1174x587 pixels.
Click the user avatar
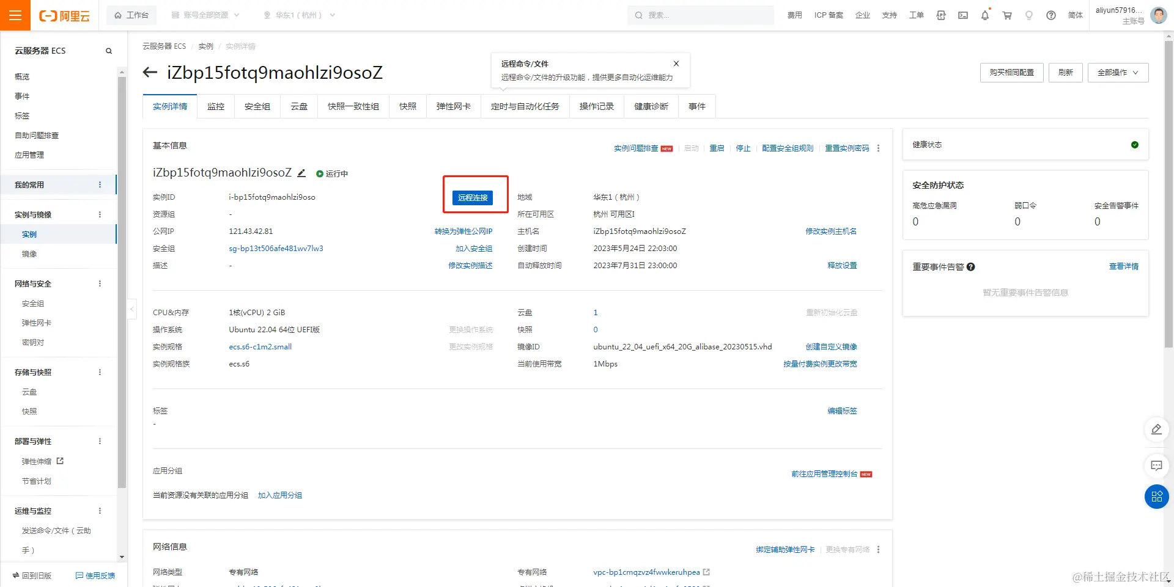[1159, 15]
